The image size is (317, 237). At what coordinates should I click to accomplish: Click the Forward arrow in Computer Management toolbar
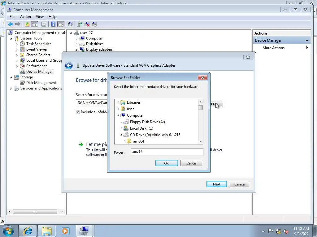18,24
